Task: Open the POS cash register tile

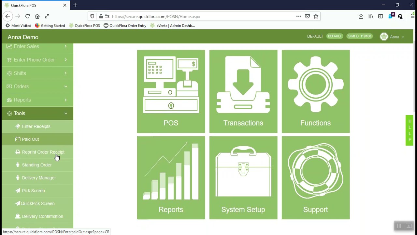Action: [171, 91]
